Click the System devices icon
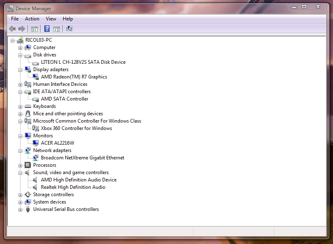 point(28,202)
